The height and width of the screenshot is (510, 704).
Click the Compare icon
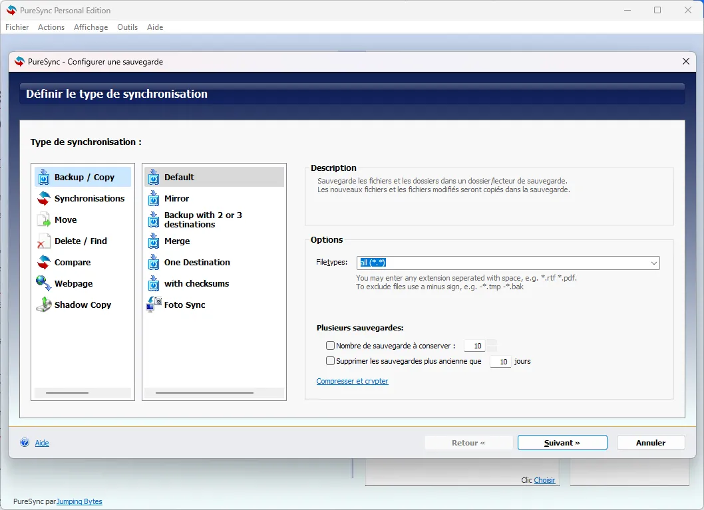(x=43, y=262)
